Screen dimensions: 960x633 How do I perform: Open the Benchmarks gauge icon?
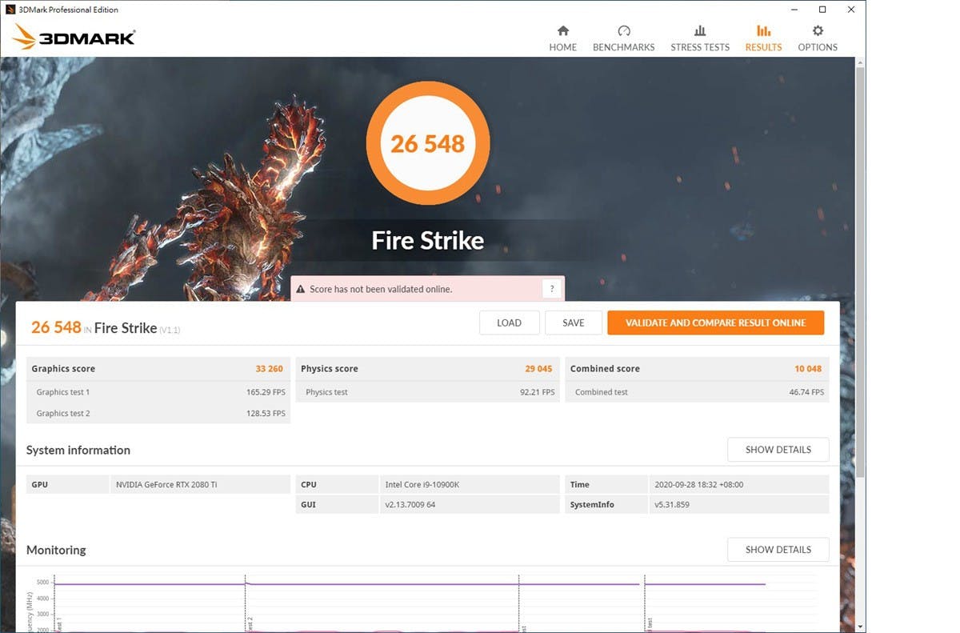[624, 30]
